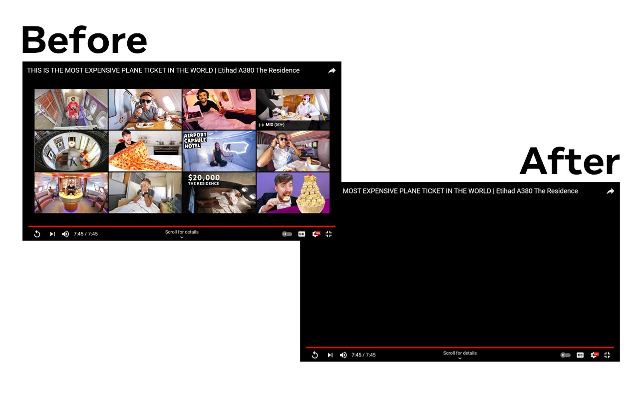Exit fullscreen in After player

click(x=607, y=355)
